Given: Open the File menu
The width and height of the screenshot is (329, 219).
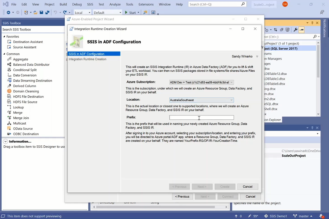Looking at the screenshot, I should click(x=14, y=4).
